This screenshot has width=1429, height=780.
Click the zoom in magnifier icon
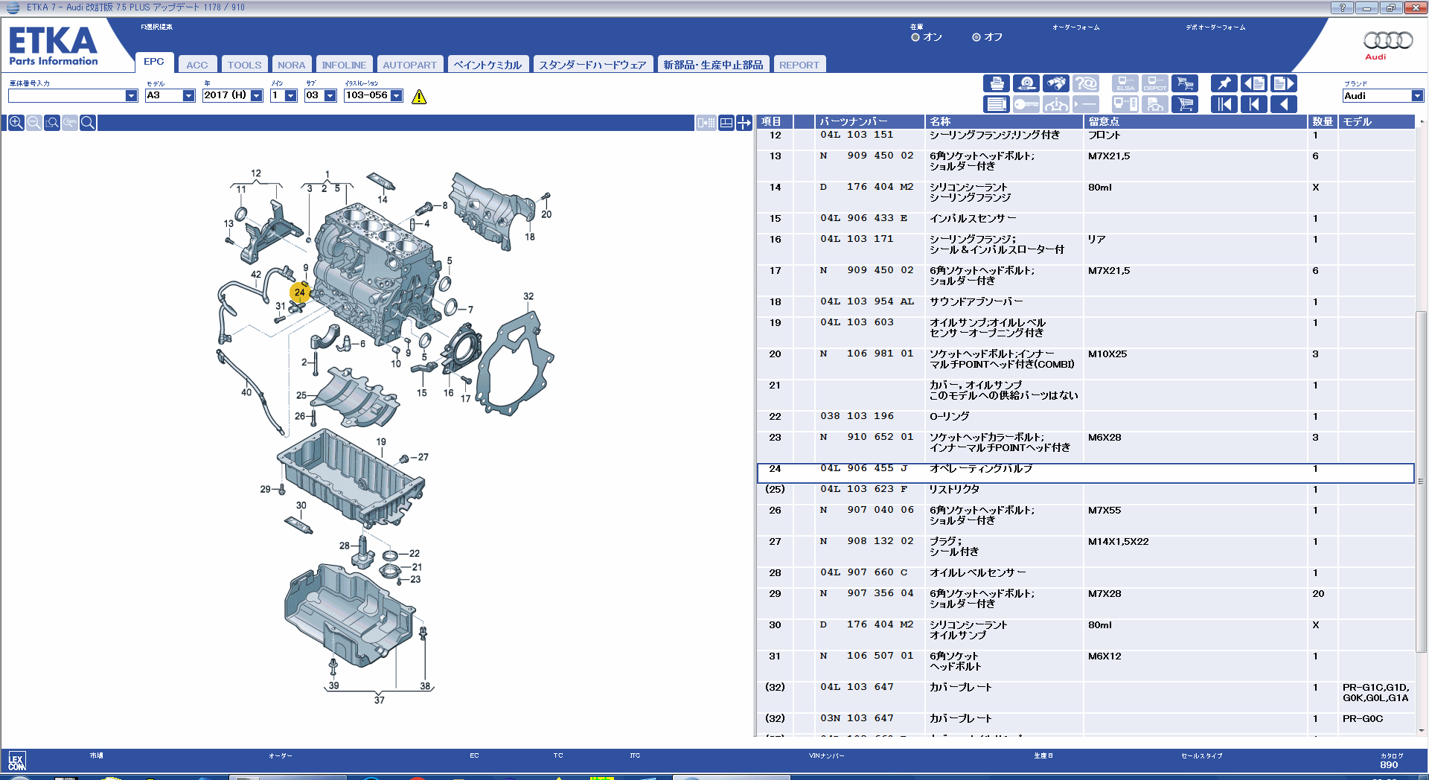[x=16, y=123]
